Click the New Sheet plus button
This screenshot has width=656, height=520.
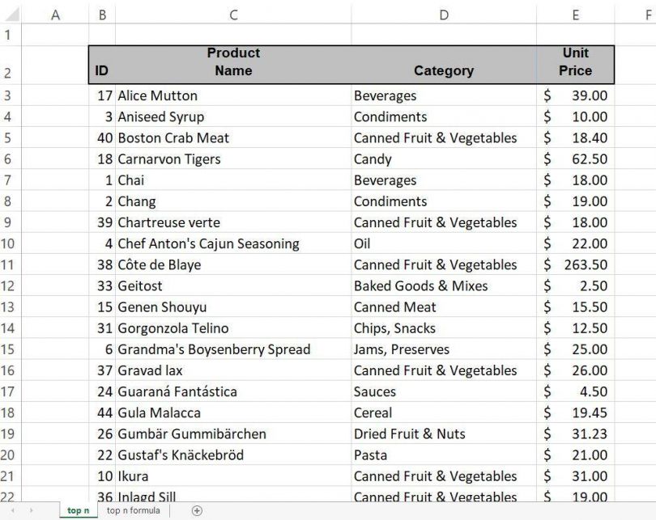click(x=197, y=510)
